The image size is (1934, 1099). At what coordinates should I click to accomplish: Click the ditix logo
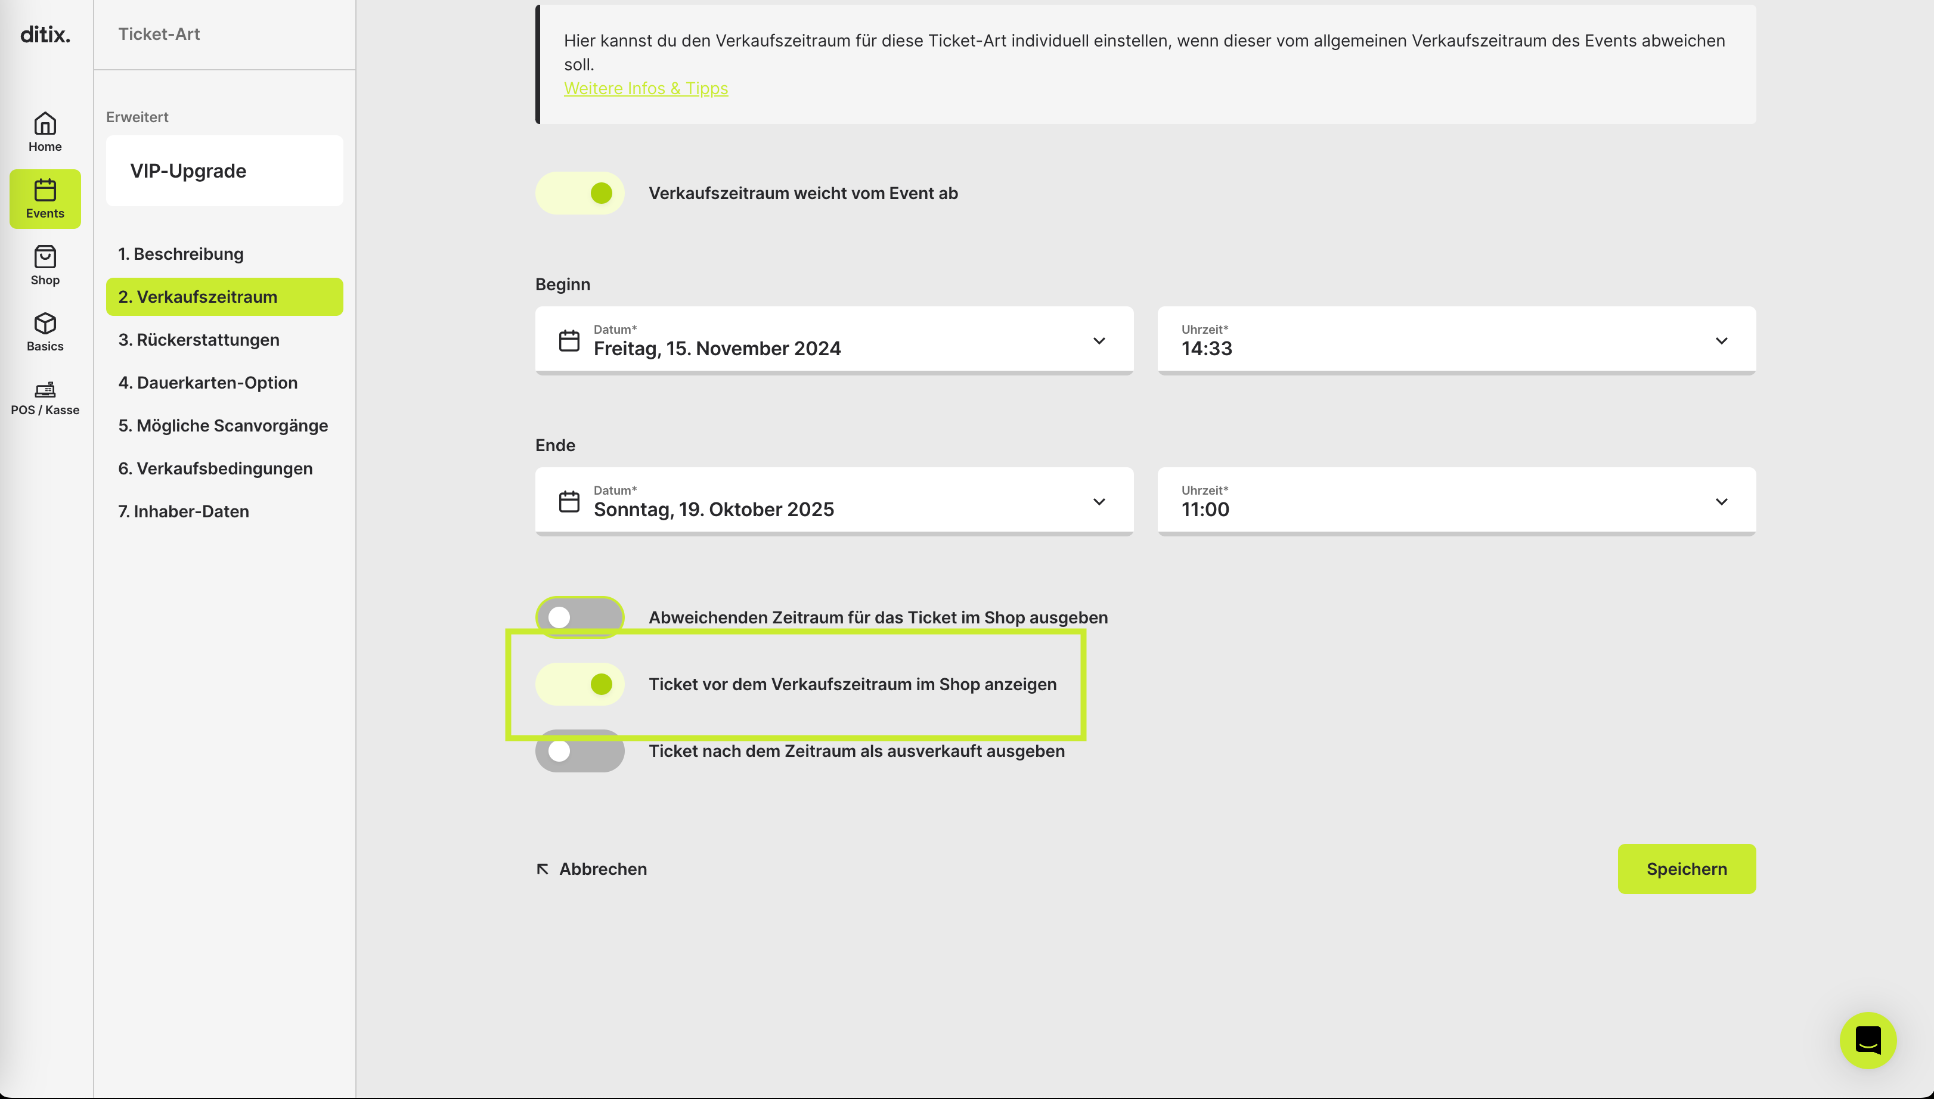[45, 34]
